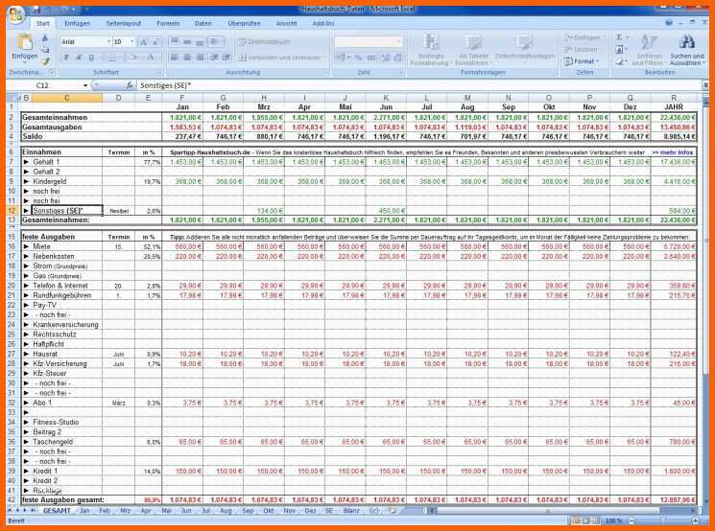Click the Bedingte Formatierung icon

(x=430, y=42)
